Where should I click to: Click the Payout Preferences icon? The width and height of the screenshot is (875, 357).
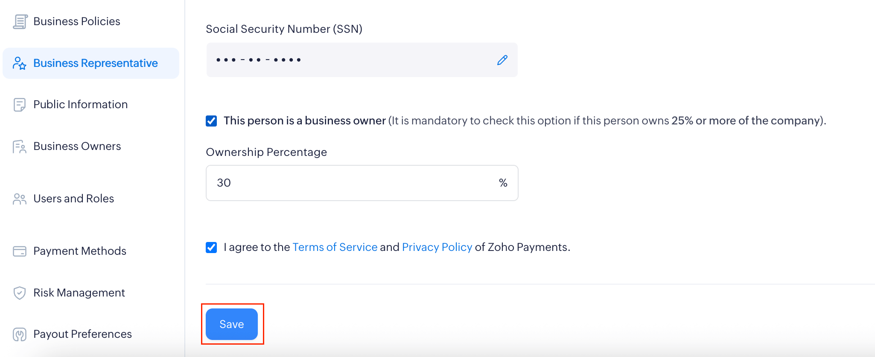(20, 334)
